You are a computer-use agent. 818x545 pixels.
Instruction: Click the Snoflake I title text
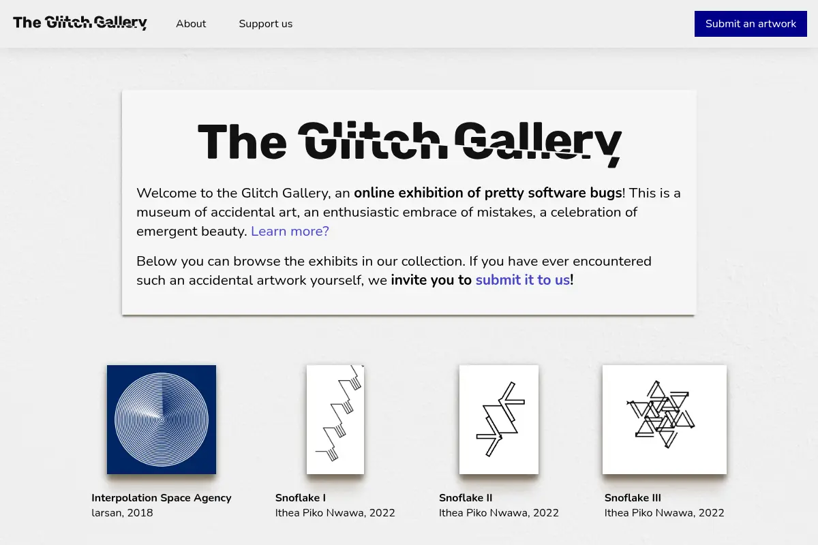(301, 498)
